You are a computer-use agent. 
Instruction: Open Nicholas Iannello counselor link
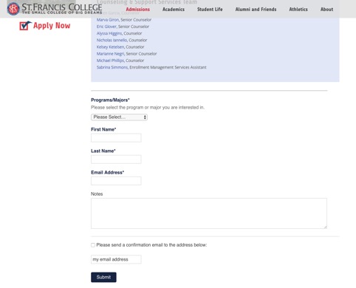[112, 40]
